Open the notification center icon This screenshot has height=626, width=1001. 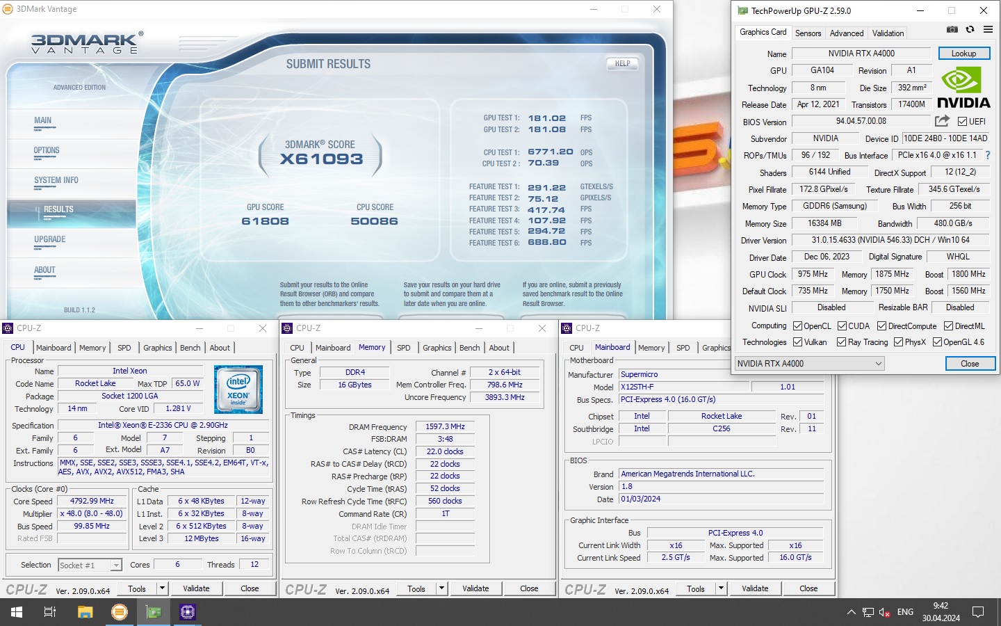tap(978, 612)
